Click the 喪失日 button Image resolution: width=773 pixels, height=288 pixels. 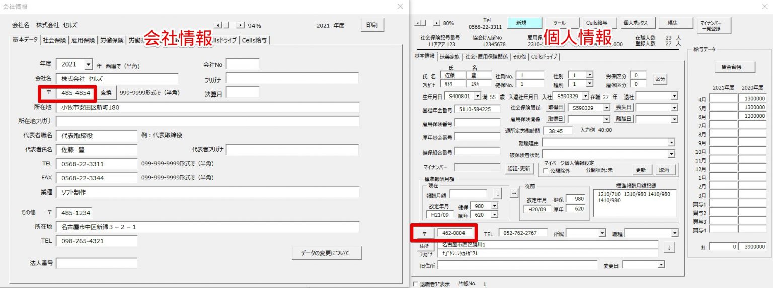pyautogui.click(x=624, y=108)
